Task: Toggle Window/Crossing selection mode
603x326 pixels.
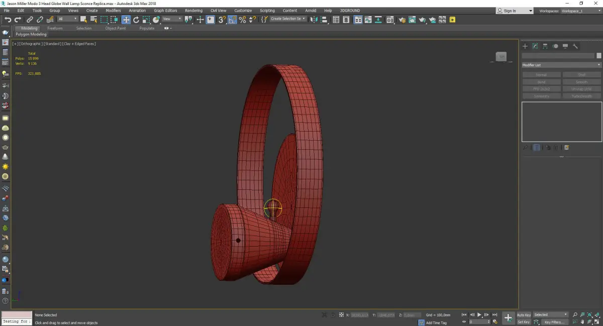Action: click(114, 20)
